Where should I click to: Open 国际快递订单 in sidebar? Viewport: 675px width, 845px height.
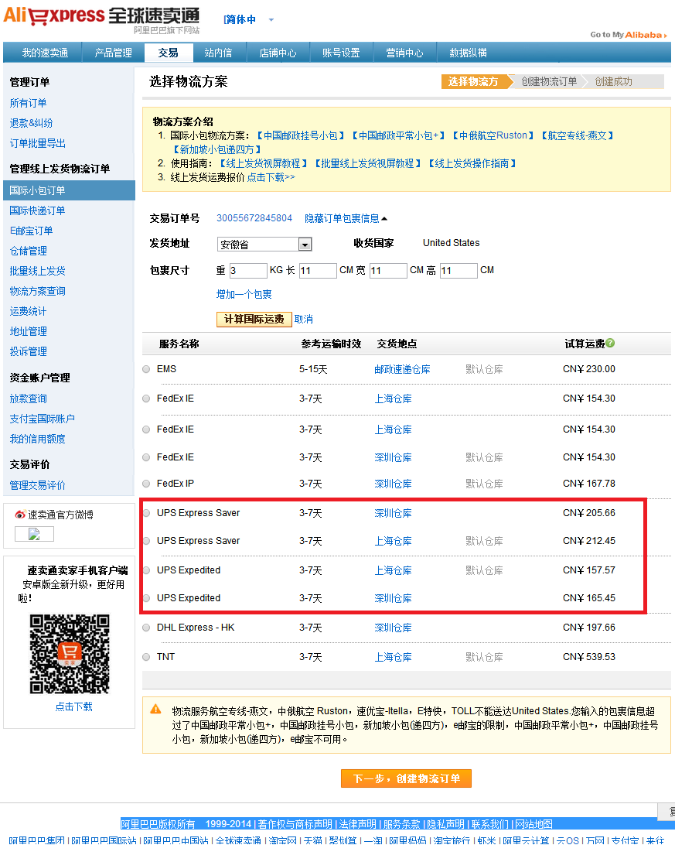[x=37, y=210]
